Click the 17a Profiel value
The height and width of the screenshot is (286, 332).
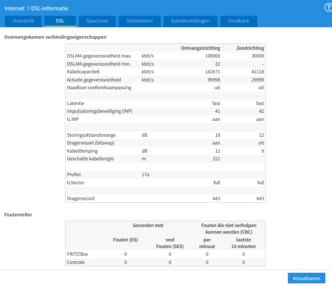point(145,174)
